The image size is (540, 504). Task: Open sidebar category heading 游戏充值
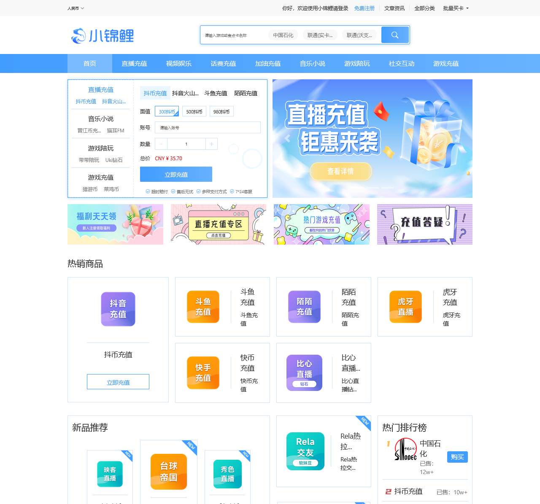pyautogui.click(x=100, y=177)
